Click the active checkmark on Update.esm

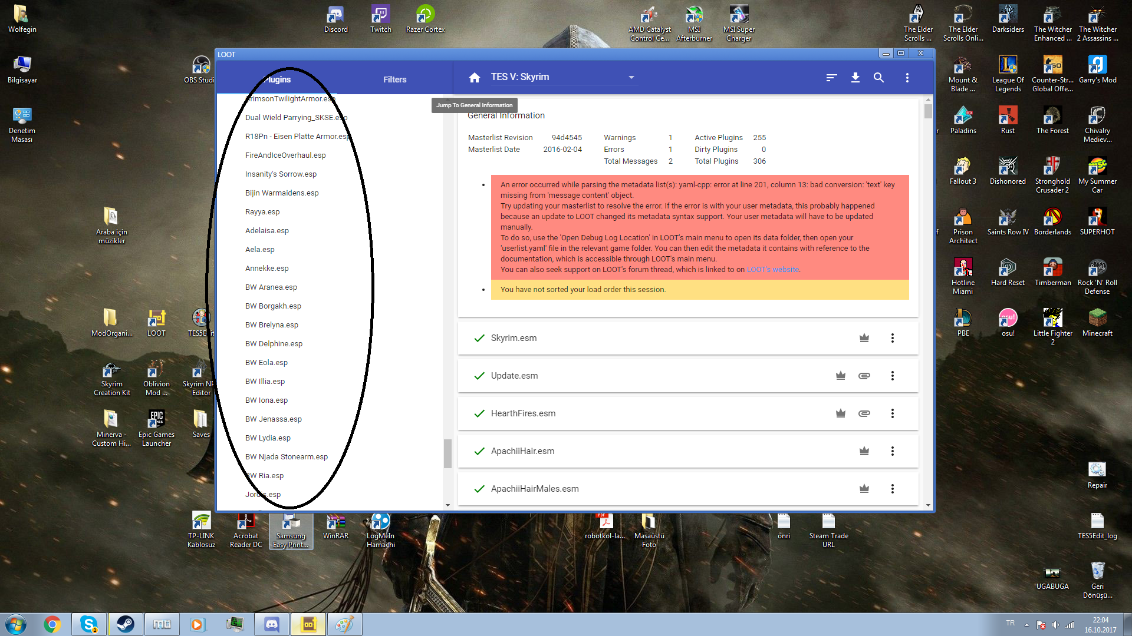pos(479,376)
